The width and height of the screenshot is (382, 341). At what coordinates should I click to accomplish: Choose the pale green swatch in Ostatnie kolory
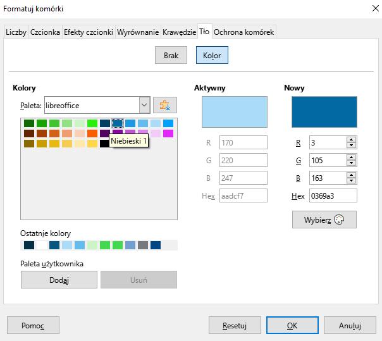pyautogui.click(x=92, y=245)
